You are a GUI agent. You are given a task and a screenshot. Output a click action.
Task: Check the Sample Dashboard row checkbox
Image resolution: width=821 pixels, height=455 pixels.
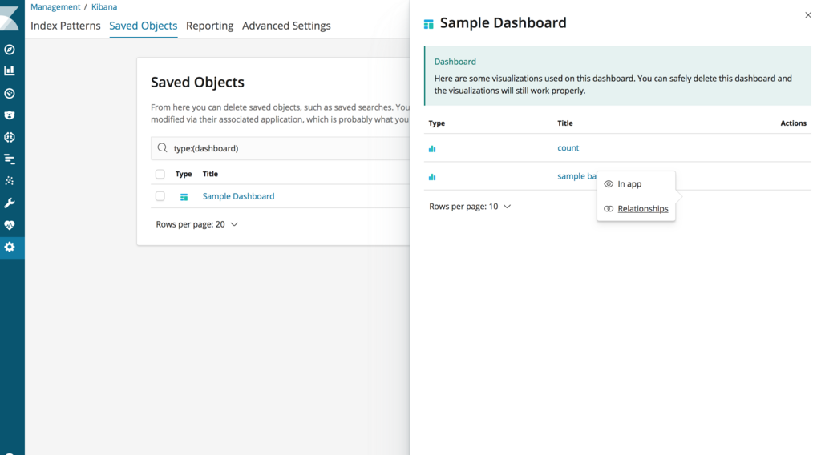(160, 196)
